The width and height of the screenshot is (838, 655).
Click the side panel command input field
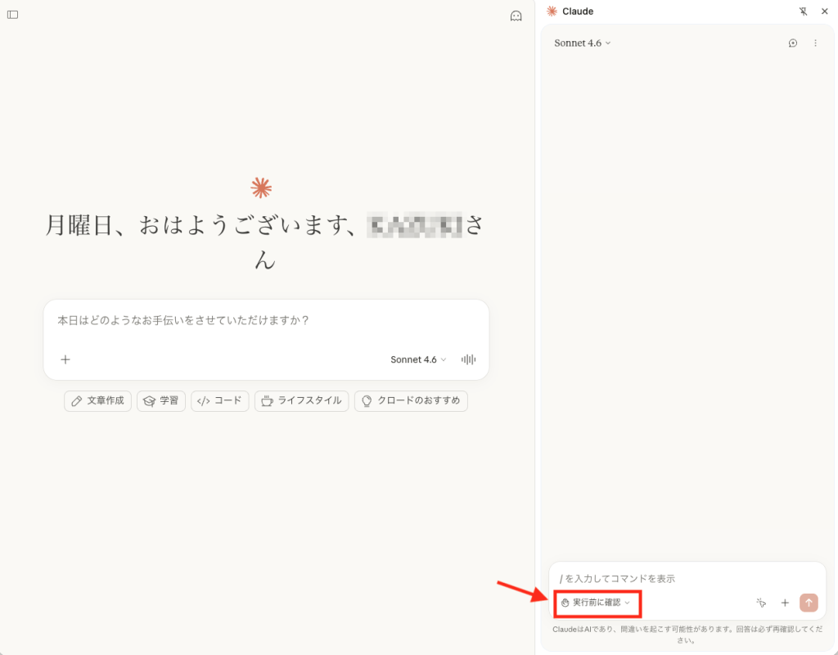click(687, 578)
